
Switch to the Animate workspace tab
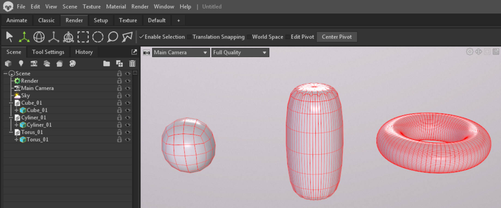pos(17,20)
